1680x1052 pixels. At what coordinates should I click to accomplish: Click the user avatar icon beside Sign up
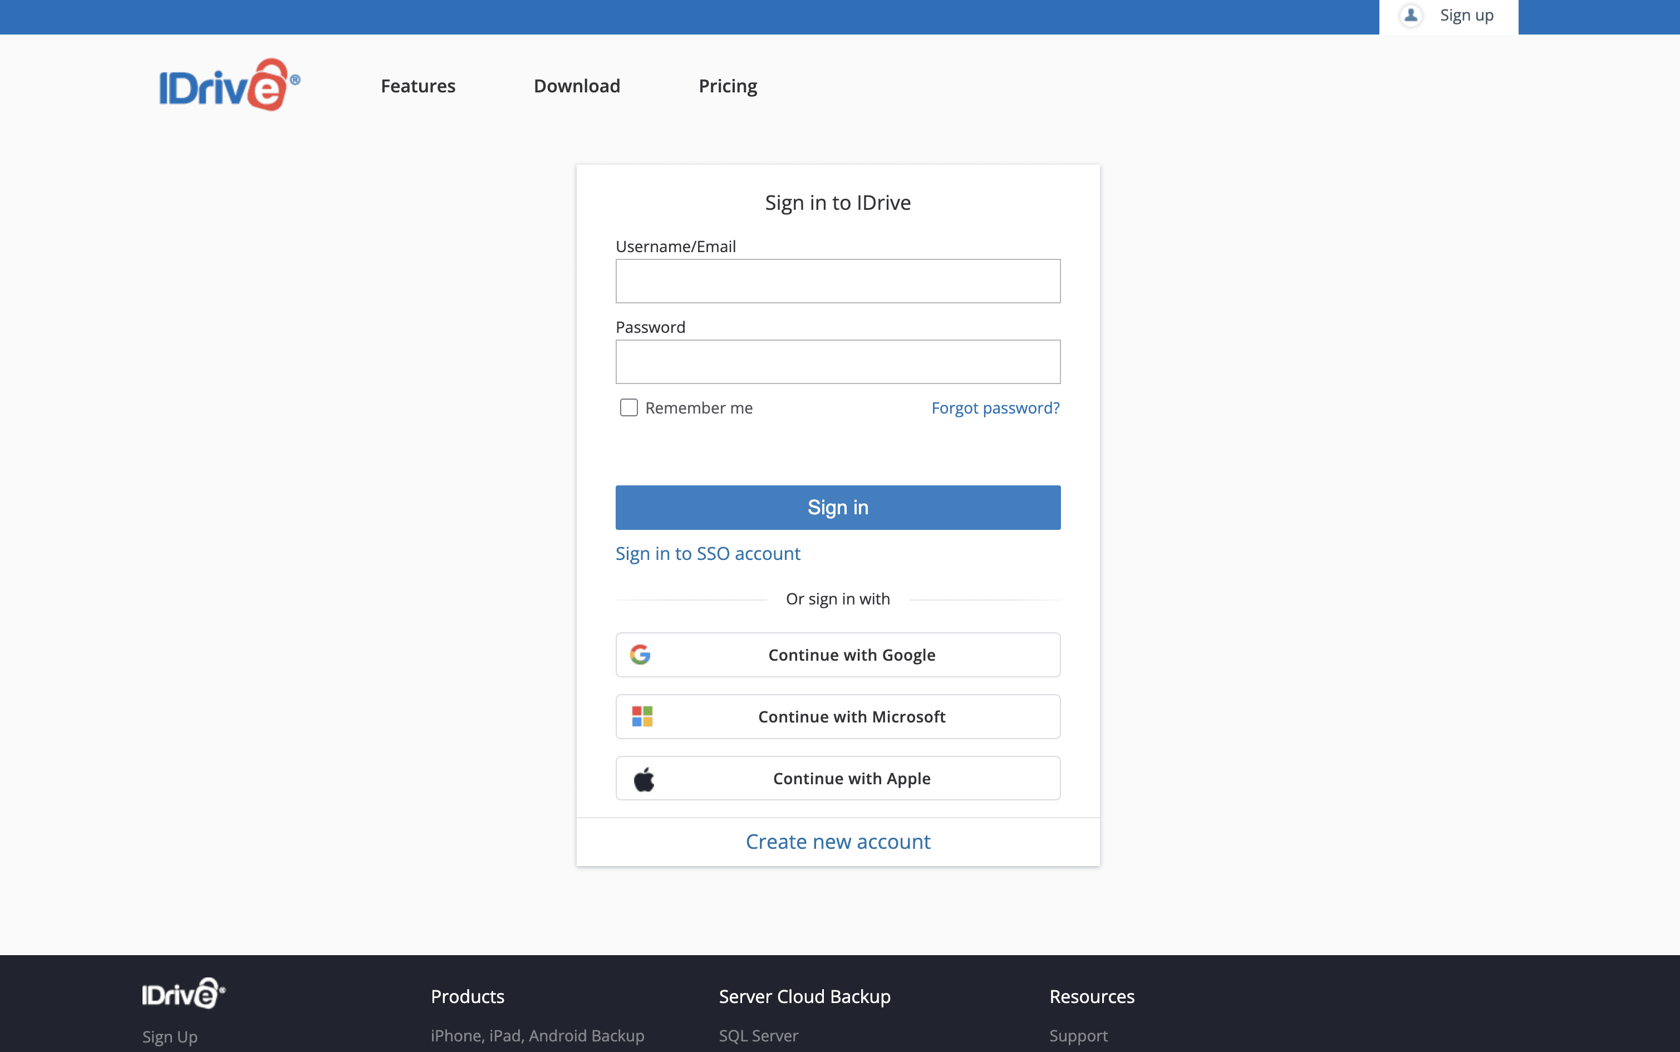click(1411, 16)
